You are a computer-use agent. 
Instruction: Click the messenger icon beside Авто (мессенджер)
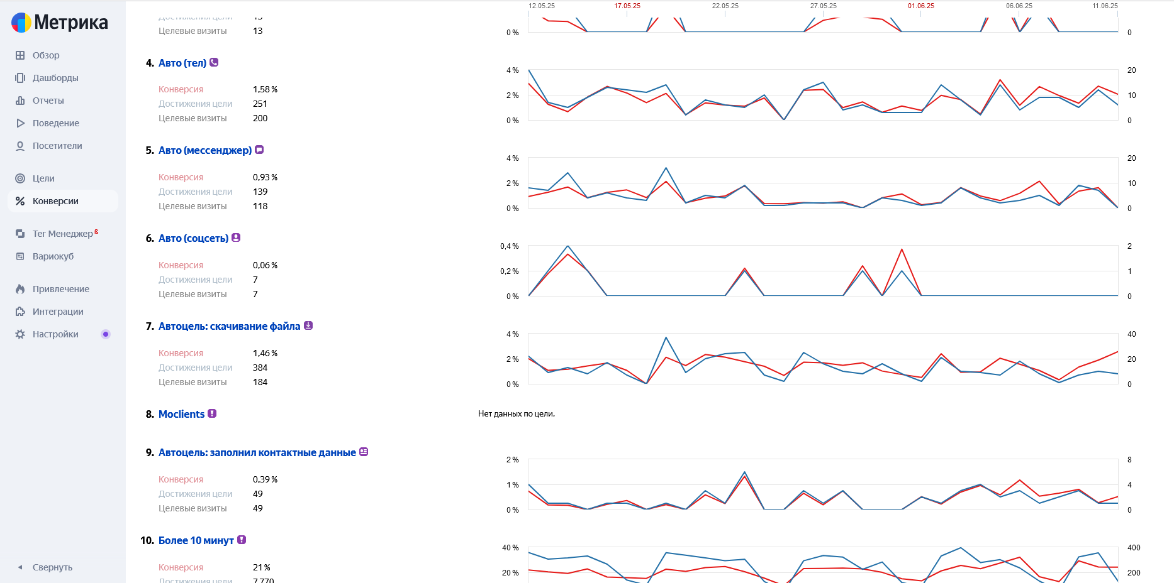[x=259, y=150]
